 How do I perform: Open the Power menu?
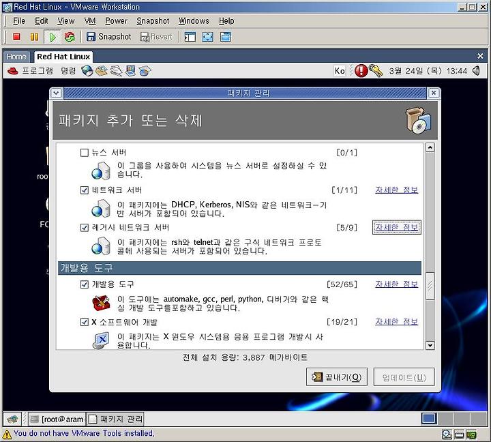pos(116,21)
